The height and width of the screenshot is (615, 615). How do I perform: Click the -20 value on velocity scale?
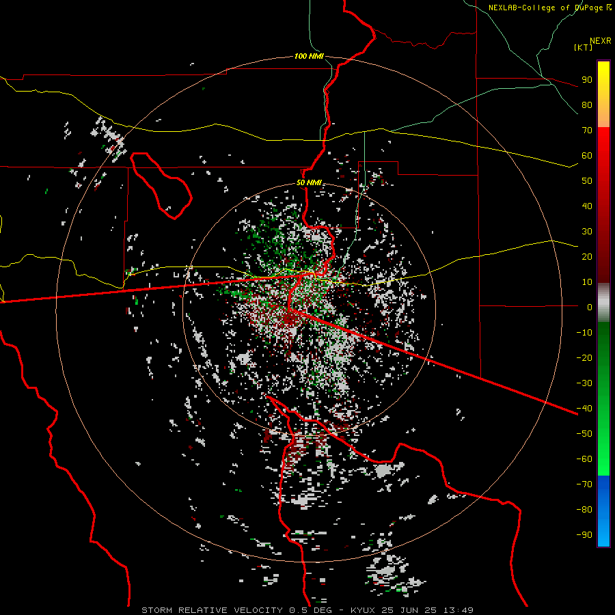584,357
